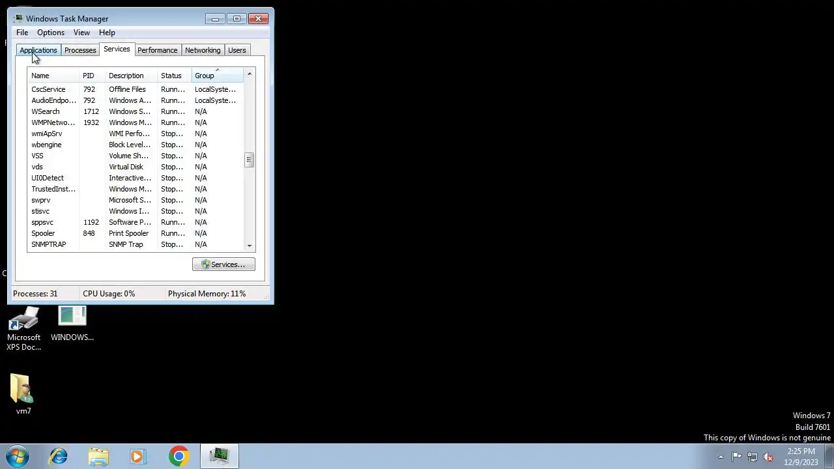Select the WSearch service row
Viewport: 834px width, 469px height.
[136, 111]
